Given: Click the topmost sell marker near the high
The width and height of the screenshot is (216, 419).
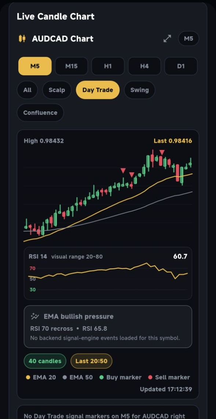Looking at the screenshot, I should tap(162, 153).
